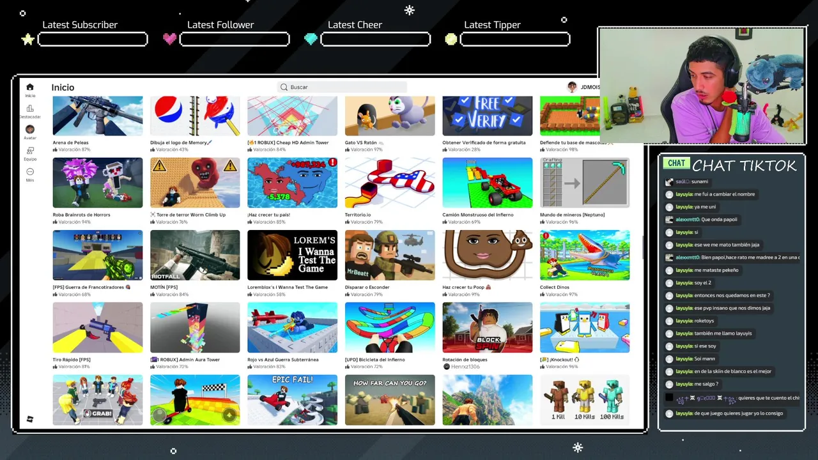
Task: Click chat message 'también me llamo layuyis'
Action: click(723, 333)
